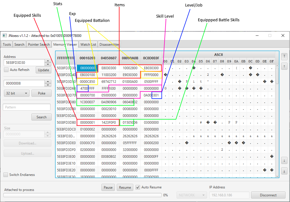The height and width of the screenshot is (202, 290).
Task: Click the Address input field
Action: [x=24, y=63]
